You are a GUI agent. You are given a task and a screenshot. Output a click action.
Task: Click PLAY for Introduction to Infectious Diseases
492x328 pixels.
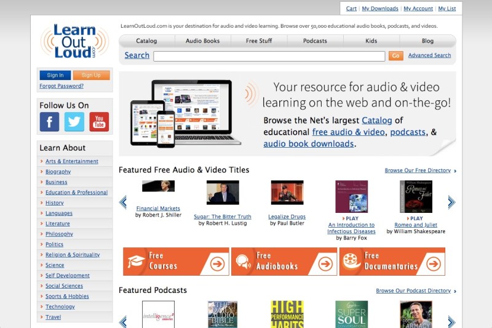351,218
